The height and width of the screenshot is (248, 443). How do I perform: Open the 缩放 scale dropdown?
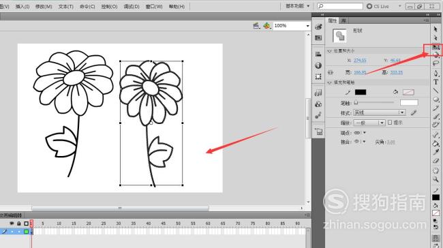tap(369, 123)
